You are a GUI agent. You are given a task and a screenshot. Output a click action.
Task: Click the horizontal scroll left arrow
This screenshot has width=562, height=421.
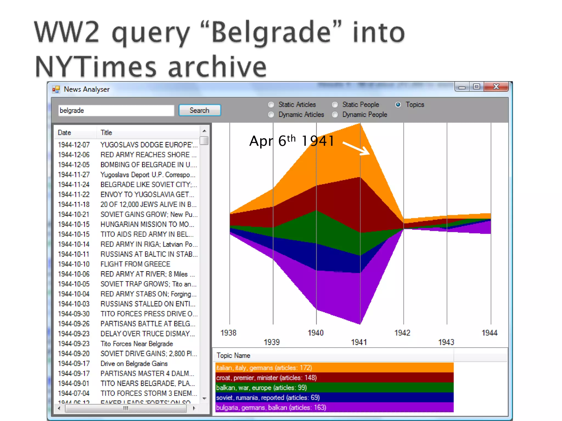point(59,408)
